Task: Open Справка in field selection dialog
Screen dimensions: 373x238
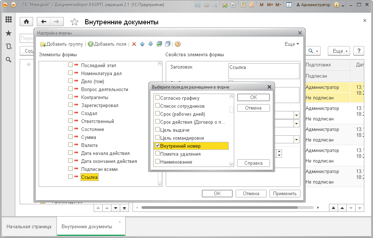Action: click(254, 163)
